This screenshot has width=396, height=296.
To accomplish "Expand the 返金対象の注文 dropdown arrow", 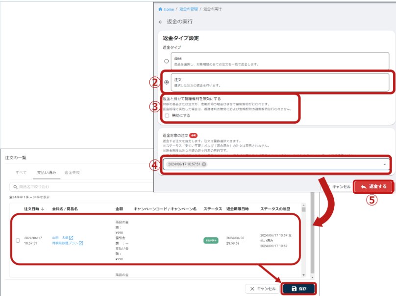I will (385, 164).
